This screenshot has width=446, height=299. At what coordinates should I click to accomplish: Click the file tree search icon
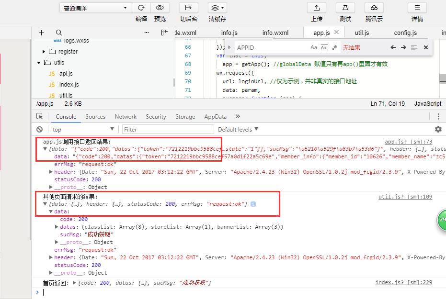pyautogui.click(x=59, y=33)
